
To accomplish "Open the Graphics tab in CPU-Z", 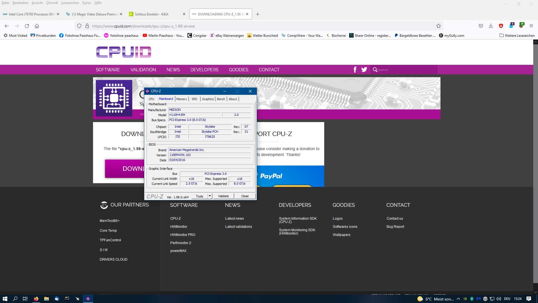I will point(208,99).
